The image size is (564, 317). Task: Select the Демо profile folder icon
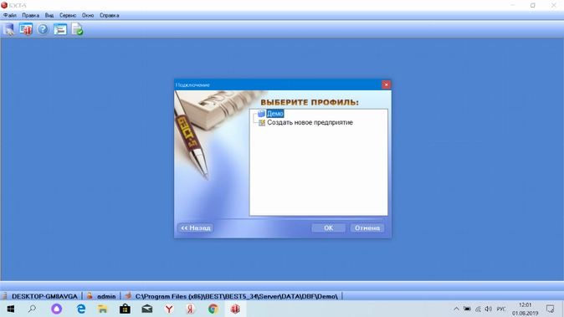pyautogui.click(x=261, y=114)
